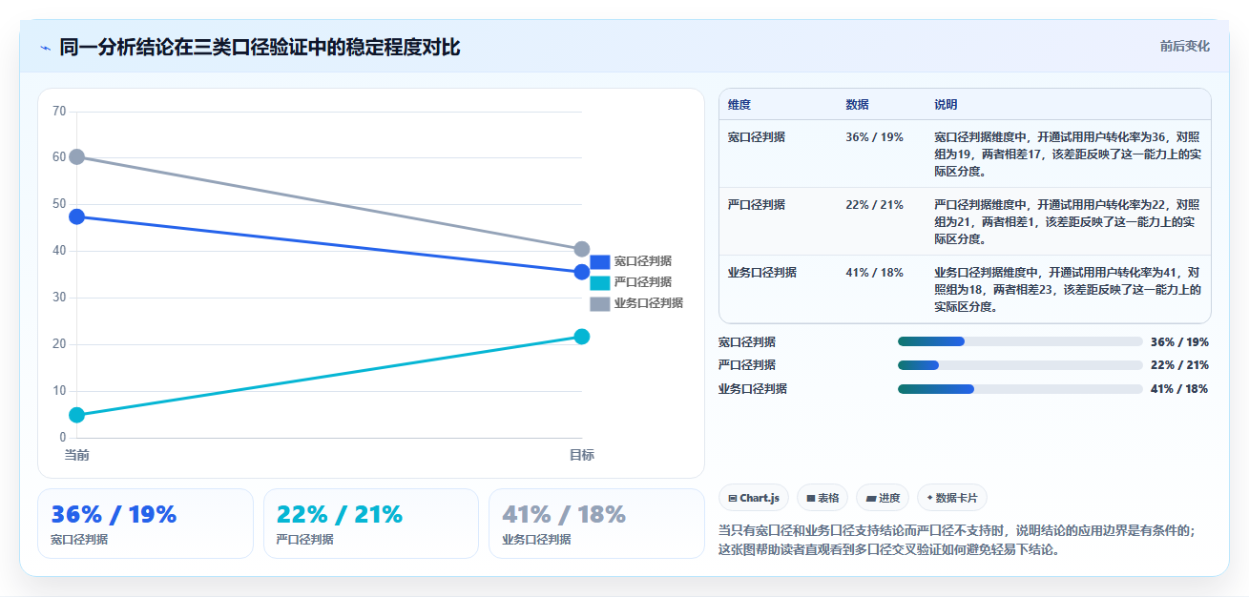Image resolution: width=1249 pixels, height=597 pixels.
Task: Open the 41% / 18% 业务口径判据 card
Action: point(596,524)
